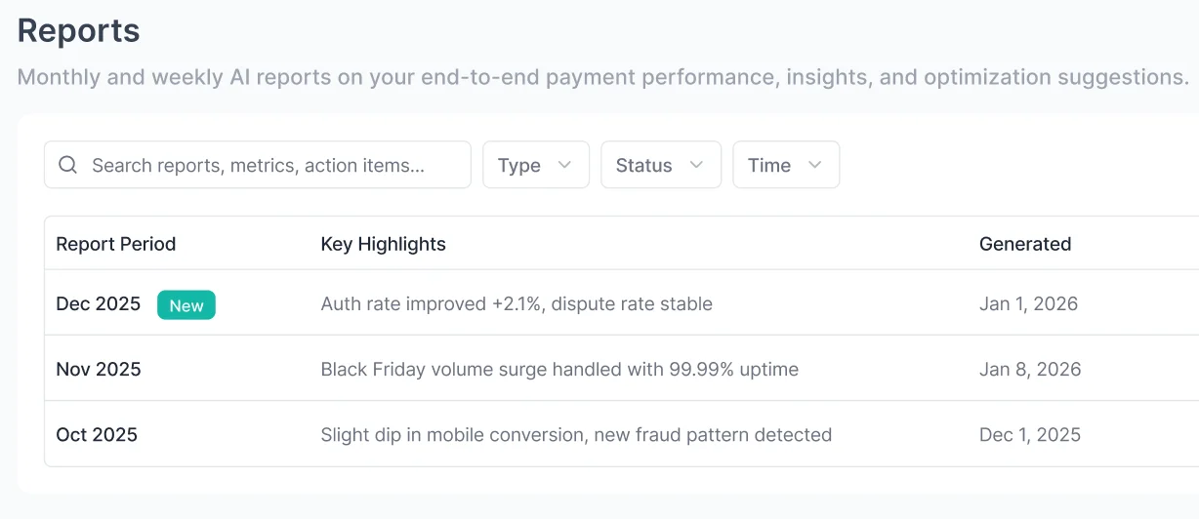Click the Time dropdown chevron arrow

(815, 165)
